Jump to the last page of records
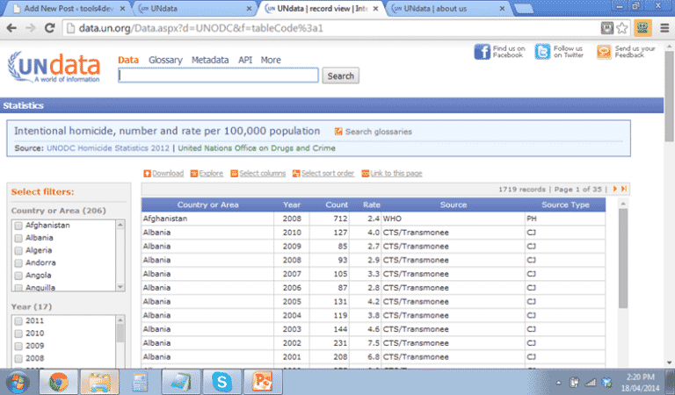Screen dimensions: 675x395 (624, 189)
